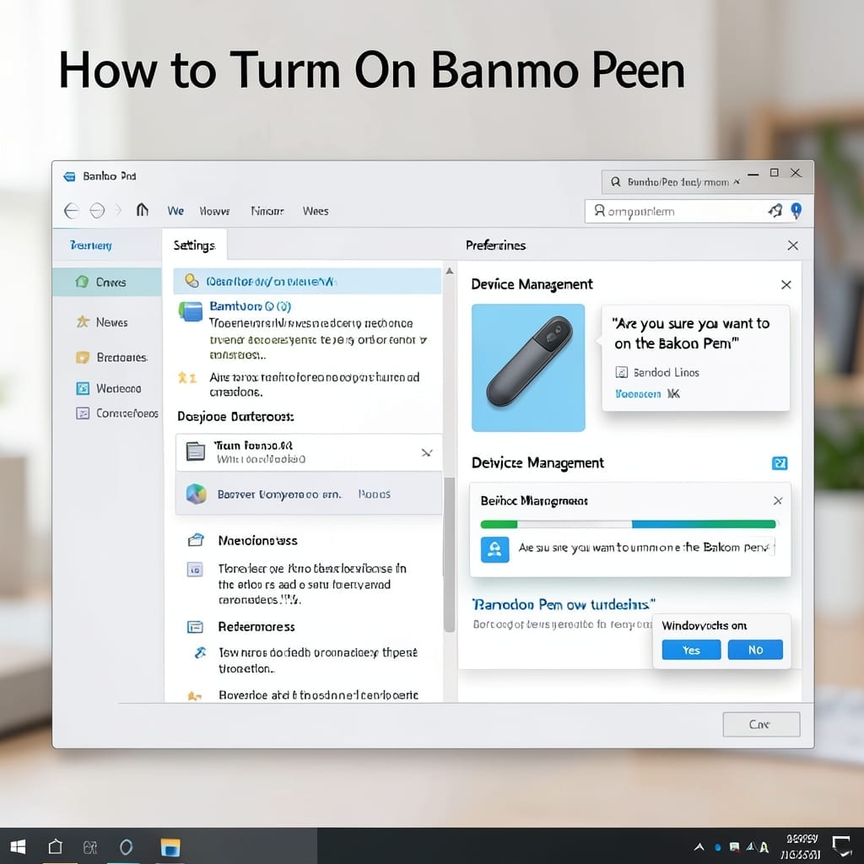Image resolution: width=864 pixels, height=864 pixels.
Task: Click the two yellow stars icon
Action: (186, 377)
